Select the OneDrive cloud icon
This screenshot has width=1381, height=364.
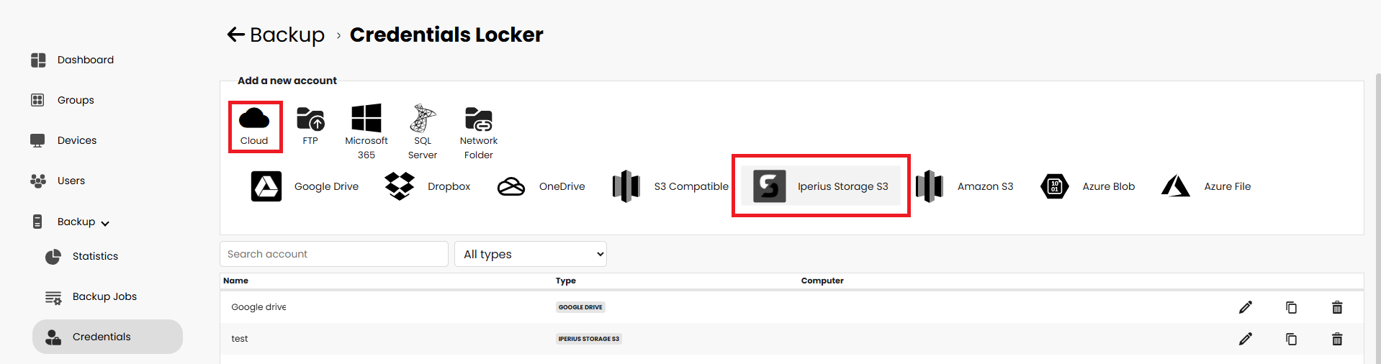pos(511,186)
